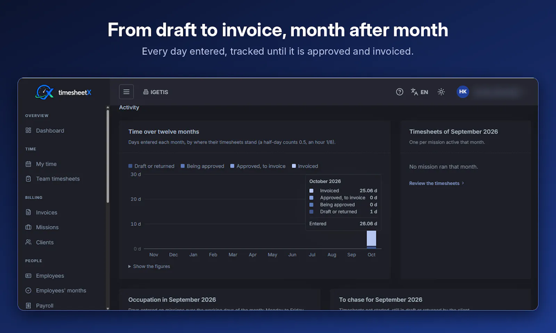Click the IGETIS organization selector
Screen dimensions: 556x333
pyautogui.click(x=156, y=92)
